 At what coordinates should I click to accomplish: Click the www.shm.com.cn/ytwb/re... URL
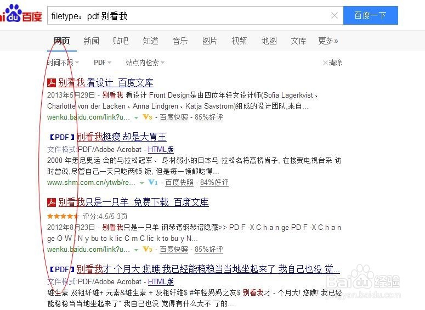pos(91,183)
